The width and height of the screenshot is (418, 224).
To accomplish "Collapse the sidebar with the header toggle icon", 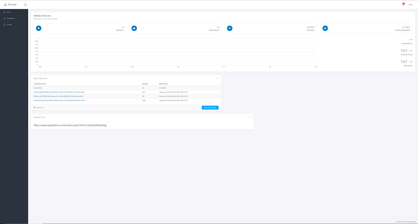I will [26, 5].
